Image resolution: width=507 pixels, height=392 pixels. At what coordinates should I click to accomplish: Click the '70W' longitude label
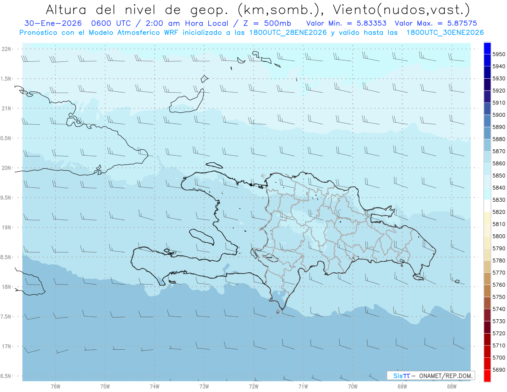(x=353, y=386)
